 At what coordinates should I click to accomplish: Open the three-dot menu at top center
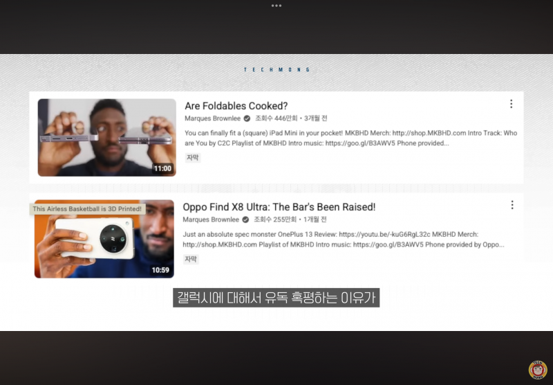point(276,6)
